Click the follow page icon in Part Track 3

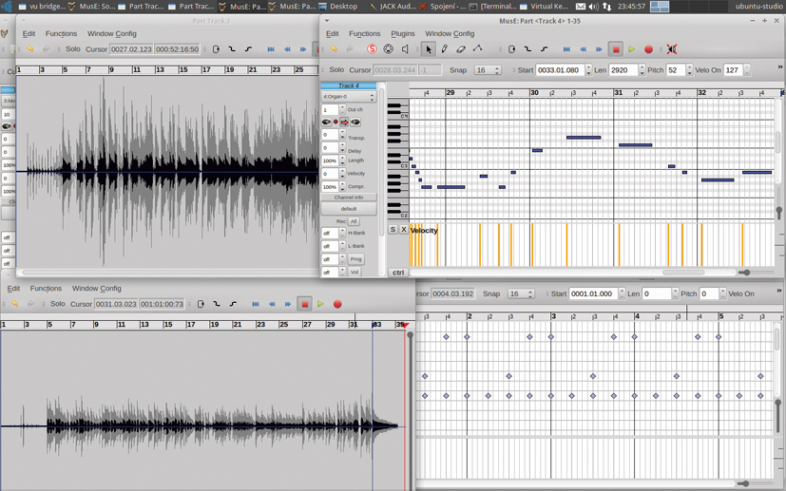(x=216, y=49)
